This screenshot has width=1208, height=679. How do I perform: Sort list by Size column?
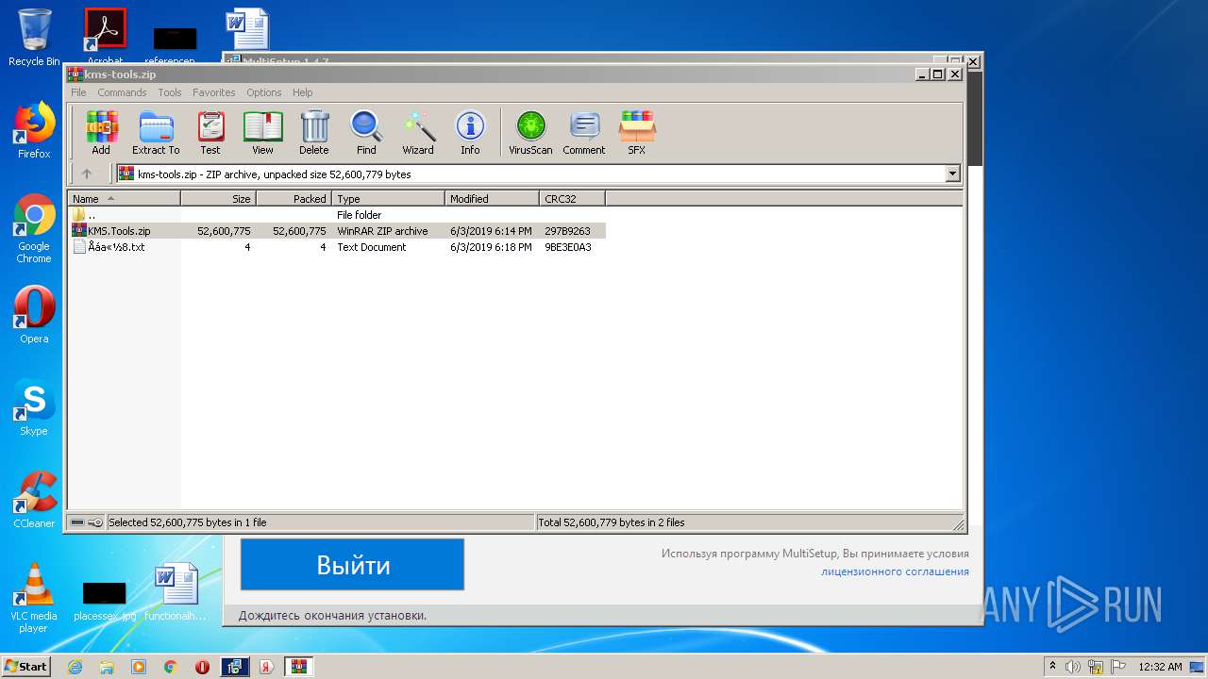(x=218, y=199)
